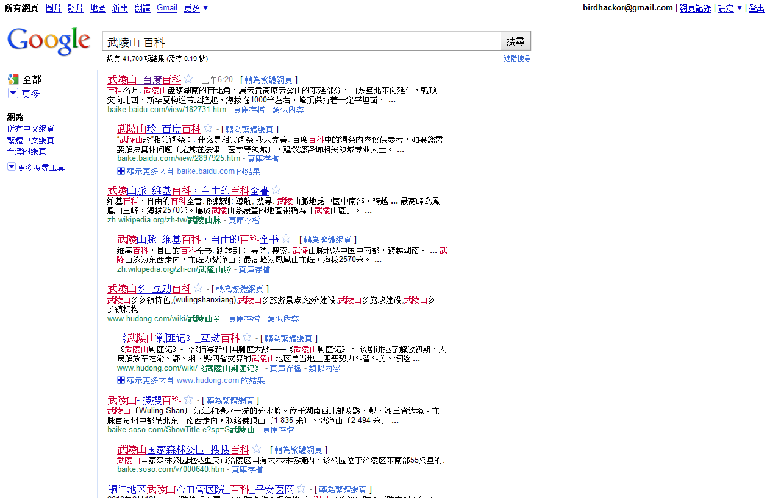Open the 武陵山珍_百度百科 result title
770x498 pixels.
(159, 129)
